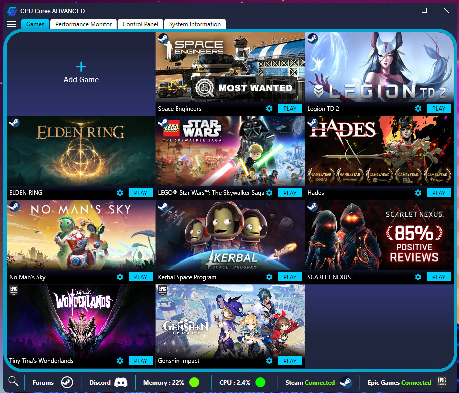Open the search magnifier in the status bar
The width and height of the screenshot is (459, 393).
[x=13, y=381]
